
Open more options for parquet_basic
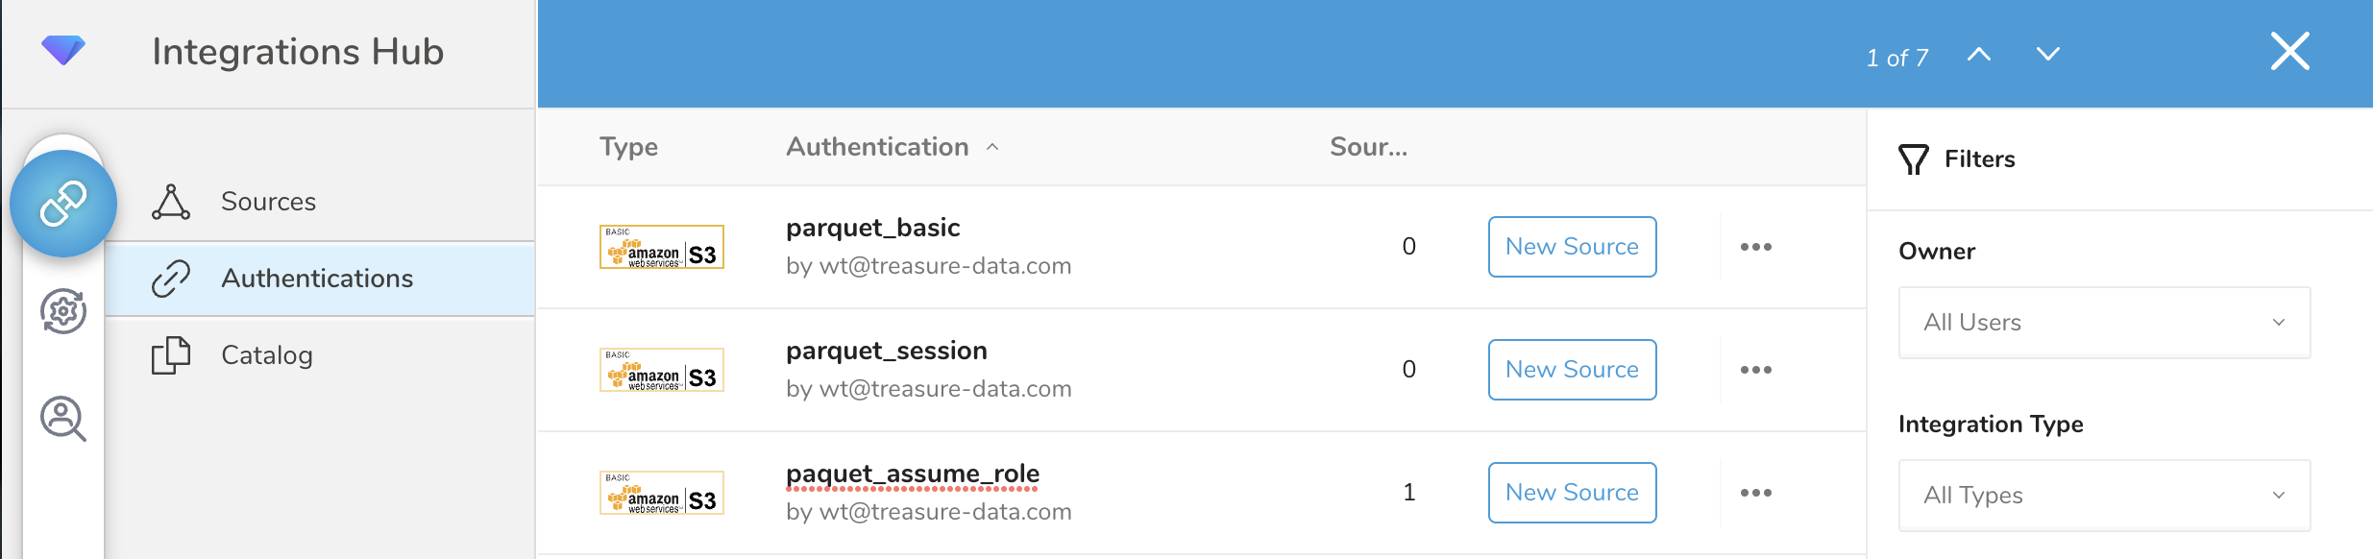point(1755,247)
